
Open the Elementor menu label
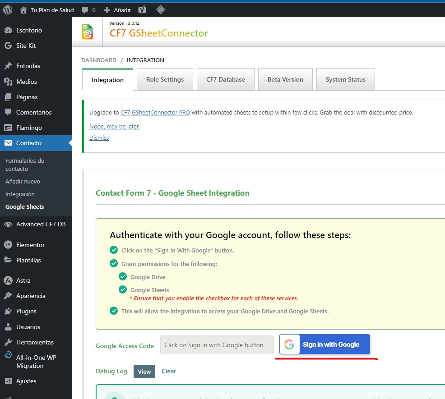(30, 245)
